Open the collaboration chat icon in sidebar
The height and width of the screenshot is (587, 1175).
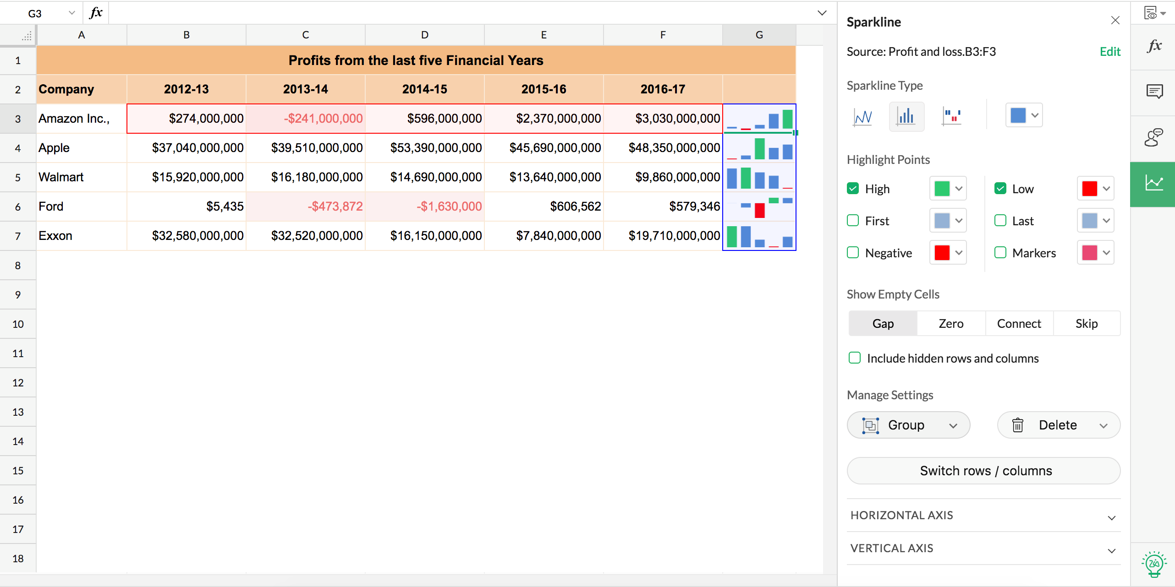[x=1154, y=138]
